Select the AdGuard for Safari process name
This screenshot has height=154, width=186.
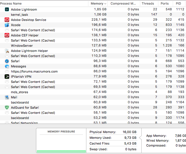[25, 108]
